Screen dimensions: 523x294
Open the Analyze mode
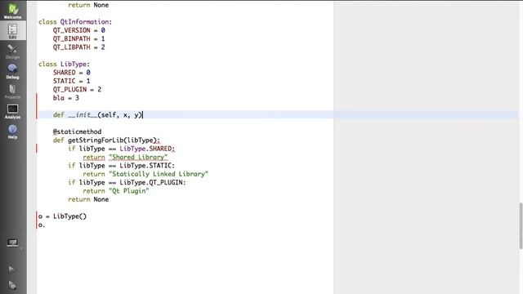click(x=13, y=111)
